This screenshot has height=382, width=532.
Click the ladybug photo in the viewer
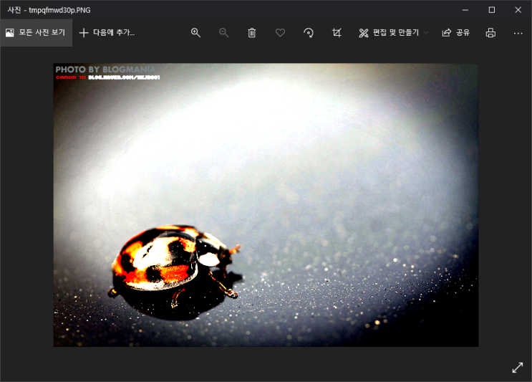266,205
